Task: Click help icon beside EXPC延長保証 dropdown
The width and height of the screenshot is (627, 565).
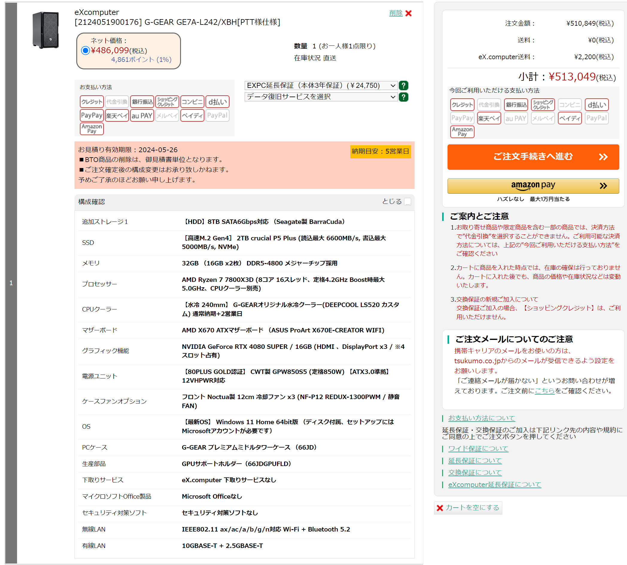Action: [x=403, y=85]
